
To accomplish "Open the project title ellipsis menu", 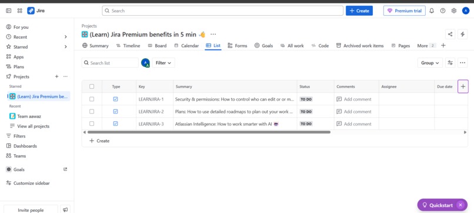I will 213,34.
